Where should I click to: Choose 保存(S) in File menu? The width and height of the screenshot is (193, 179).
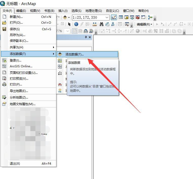point(29,29)
